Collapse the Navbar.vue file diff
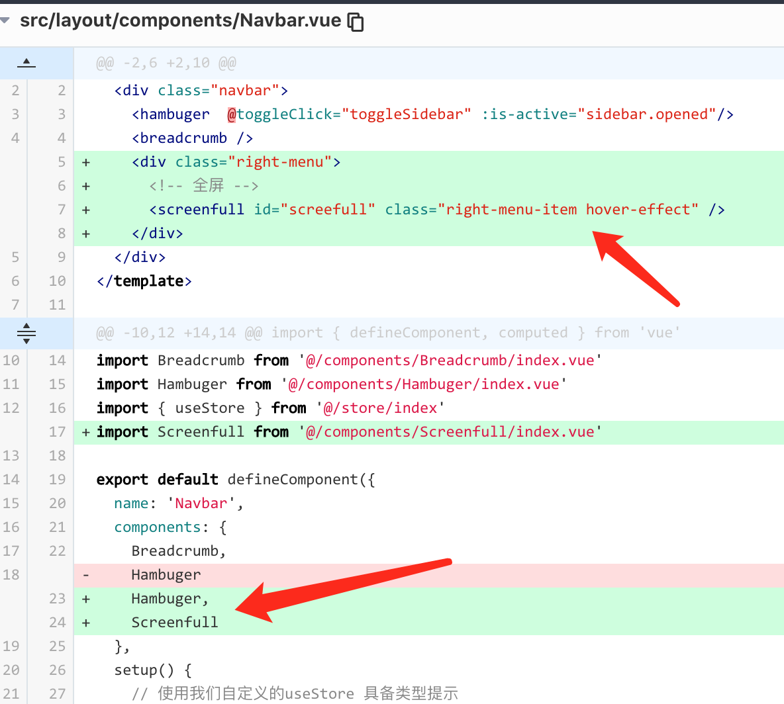784x704 pixels. (x=5, y=21)
